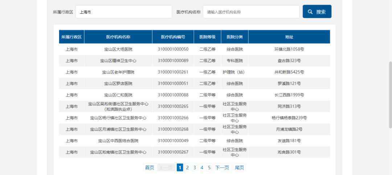392x175 pixels.
Task: Select 宝山区仁和医院 row name
Action: (118, 95)
